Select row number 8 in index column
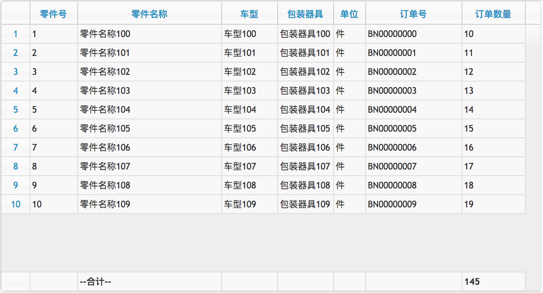 coord(16,167)
